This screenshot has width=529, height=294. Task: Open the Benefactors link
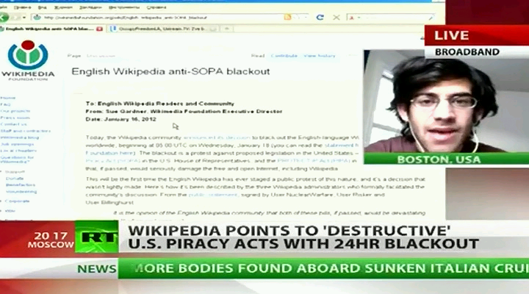[x=21, y=185]
